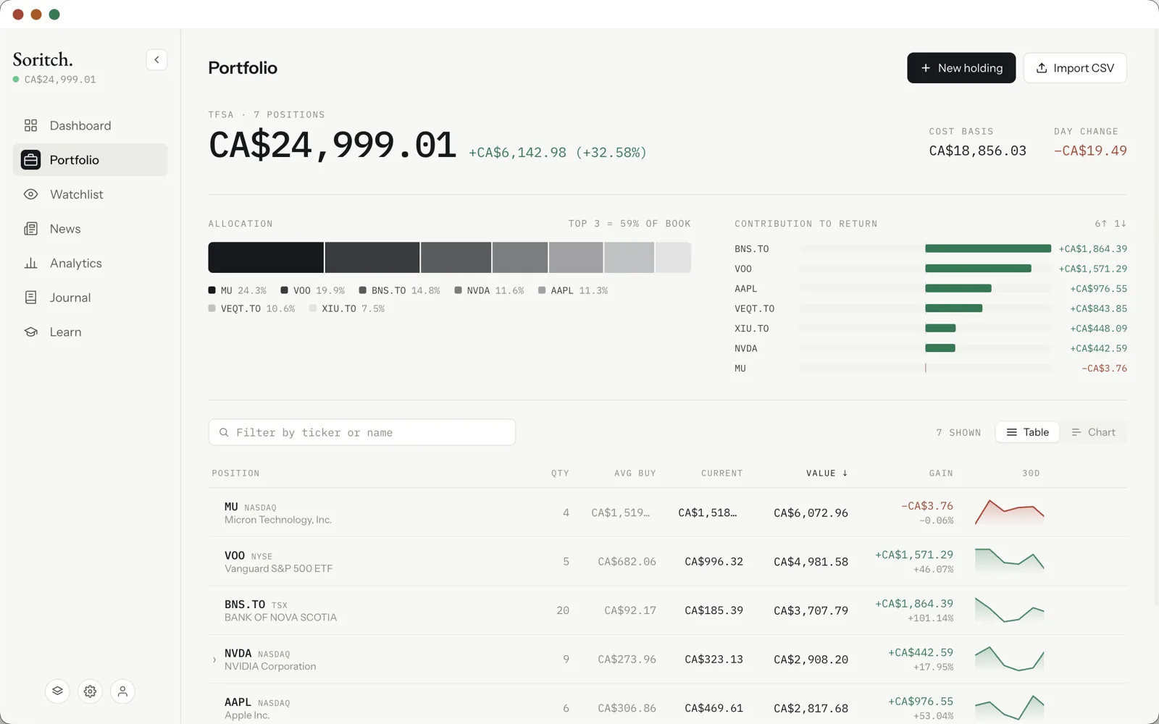The width and height of the screenshot is (1159, 724).
Task: Open the user profile icon
Action: [x=122, y=691]
